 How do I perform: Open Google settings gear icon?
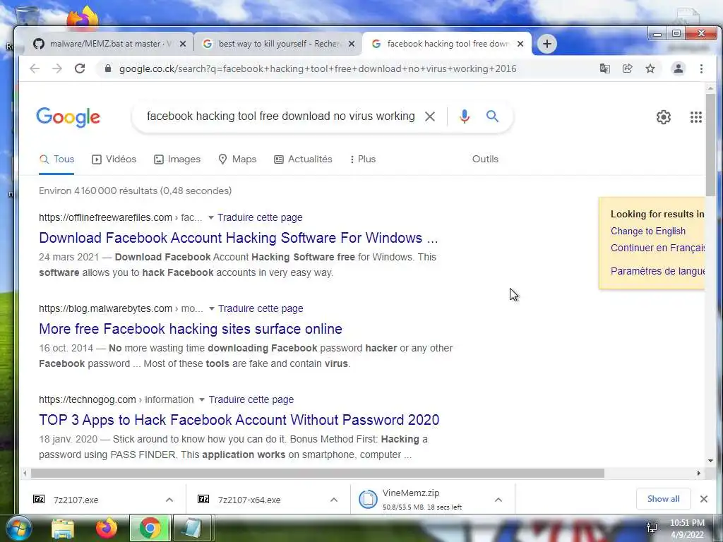click(664, 117)
